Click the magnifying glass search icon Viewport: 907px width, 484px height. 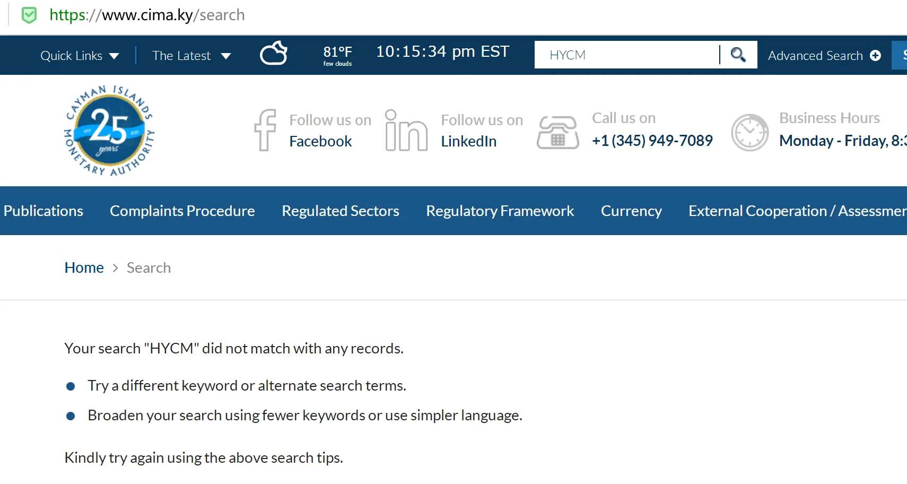point(738,55)
